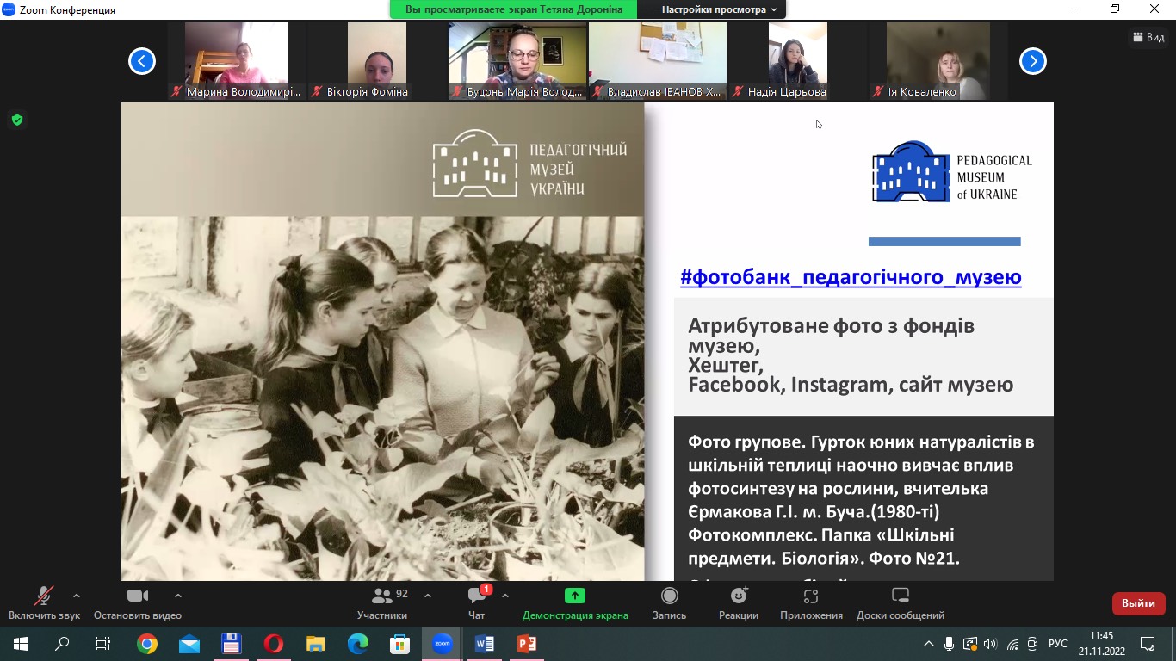Open the Реакции reactions menu
The image size is (1176, 661).
[738, 602]
